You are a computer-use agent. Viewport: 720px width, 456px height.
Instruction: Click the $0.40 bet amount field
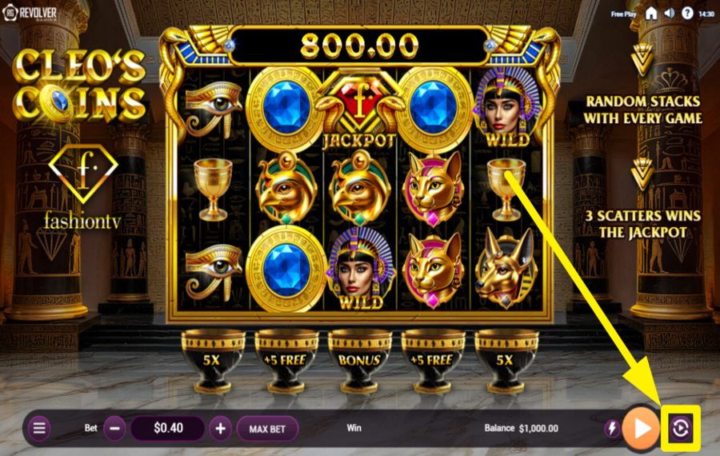click(168, 429)
